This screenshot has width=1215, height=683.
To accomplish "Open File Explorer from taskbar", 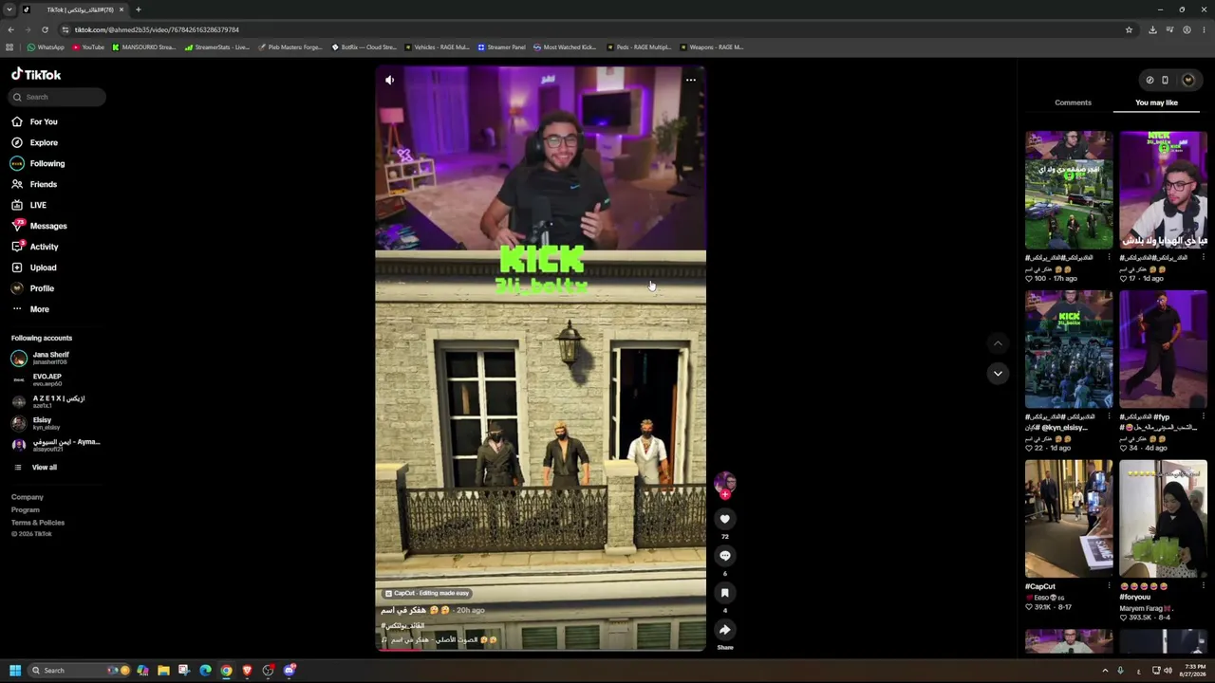I will 163,671.
